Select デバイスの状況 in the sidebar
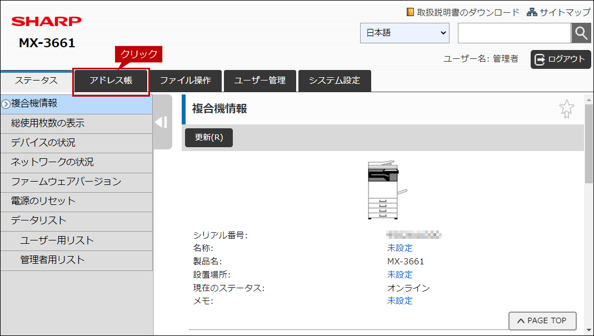Viewport: 594px width, 336px height. (77, 143)
